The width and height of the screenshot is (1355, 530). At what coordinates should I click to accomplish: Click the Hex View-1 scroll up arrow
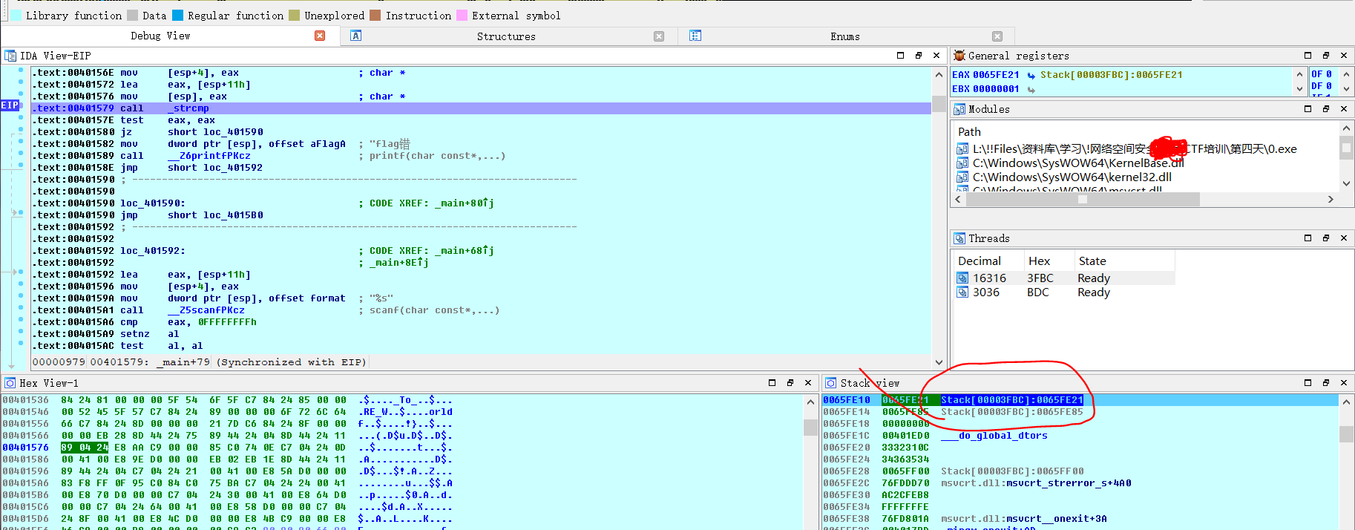(810, 402)
